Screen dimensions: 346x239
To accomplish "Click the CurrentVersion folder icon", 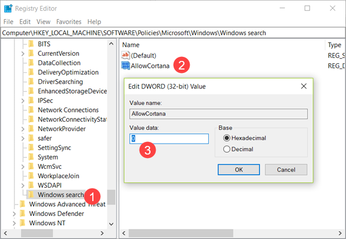I will 31,53.
